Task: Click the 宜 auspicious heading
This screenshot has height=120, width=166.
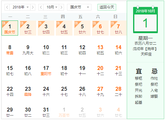Action: (139, 71)
